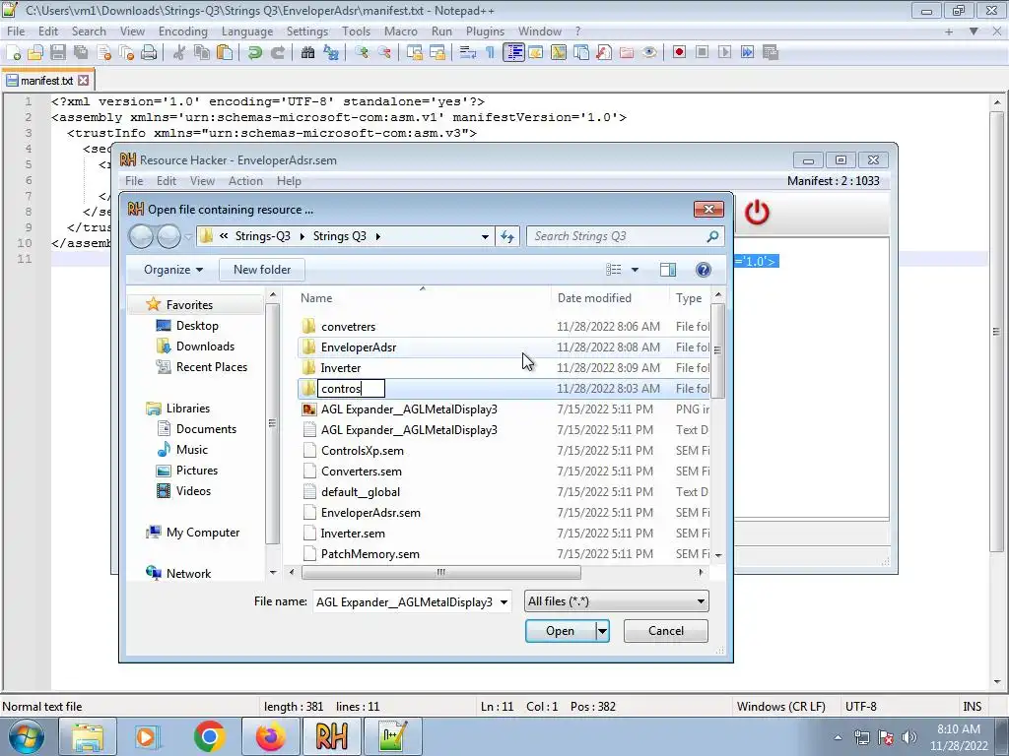Click the horizontal scrollbar in file list
The width and height of the screenshot is (1009, 756).
click(440, 572)
